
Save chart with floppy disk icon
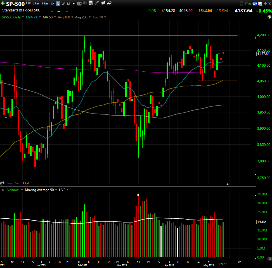click(x=260, y=4)
